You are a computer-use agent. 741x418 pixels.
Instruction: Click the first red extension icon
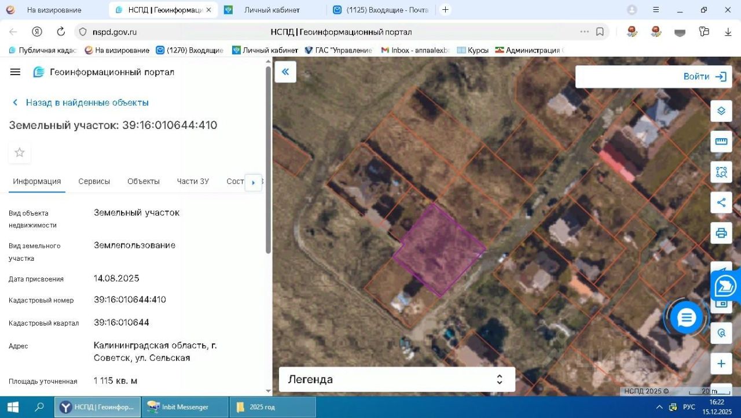click(x=632, y=32)
